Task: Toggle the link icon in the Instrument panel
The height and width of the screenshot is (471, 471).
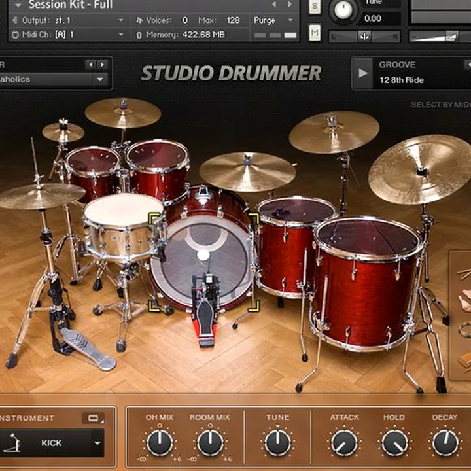Action: 93,418
